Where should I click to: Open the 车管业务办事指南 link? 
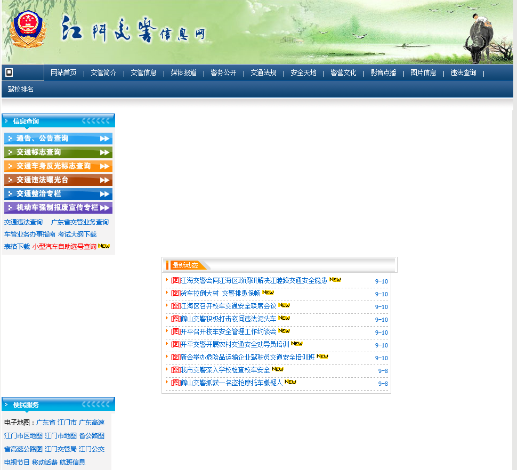click(30, 234)
